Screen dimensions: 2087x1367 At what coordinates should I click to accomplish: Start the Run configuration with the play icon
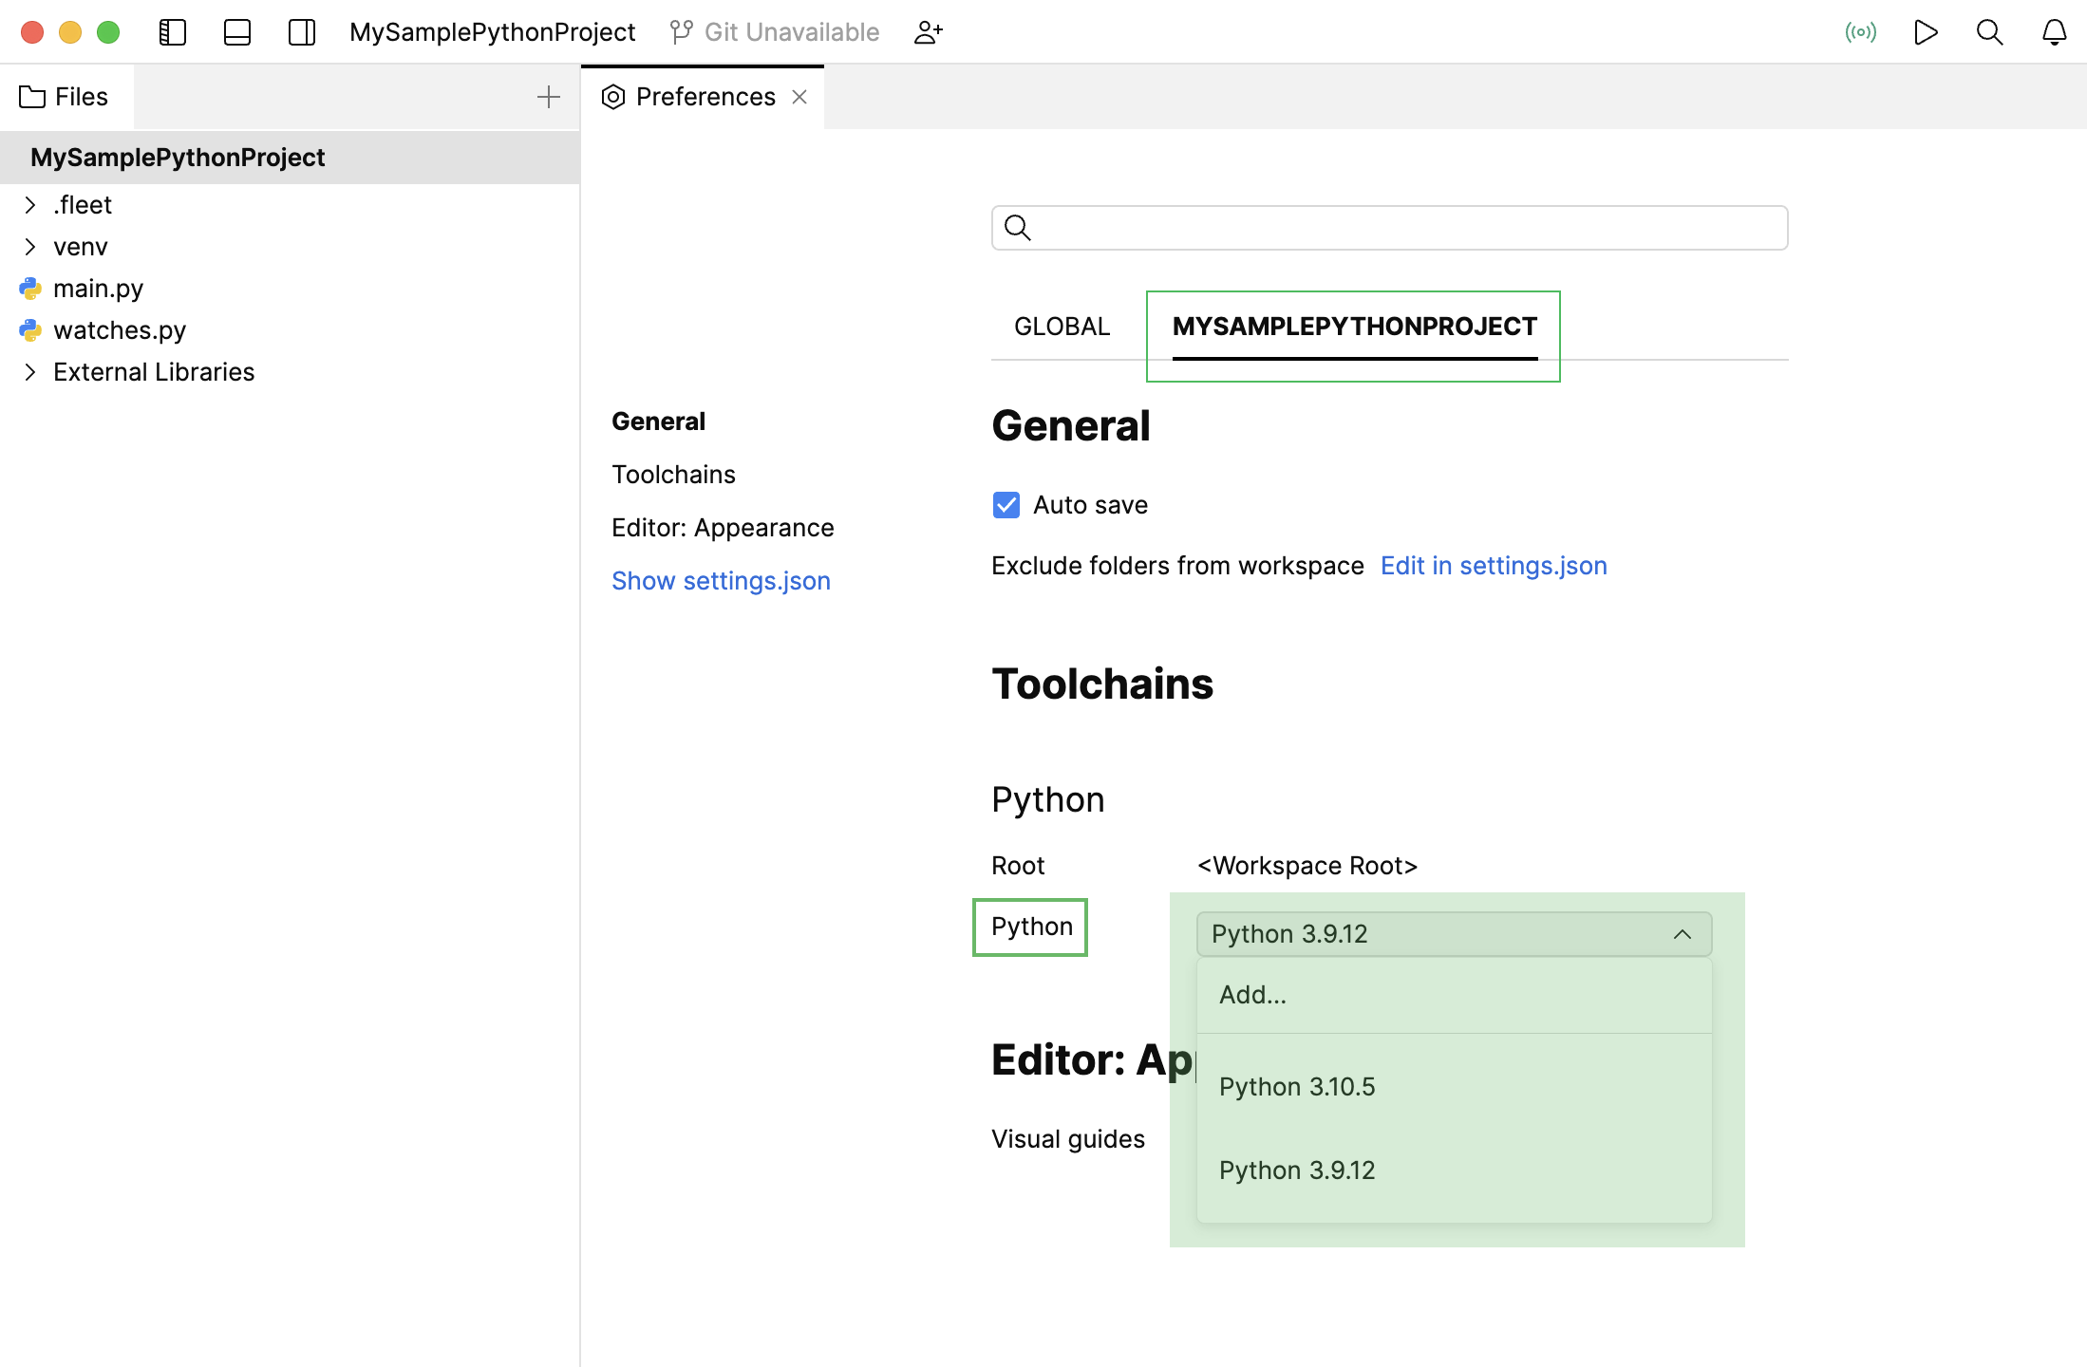(x=1926, y=31)
